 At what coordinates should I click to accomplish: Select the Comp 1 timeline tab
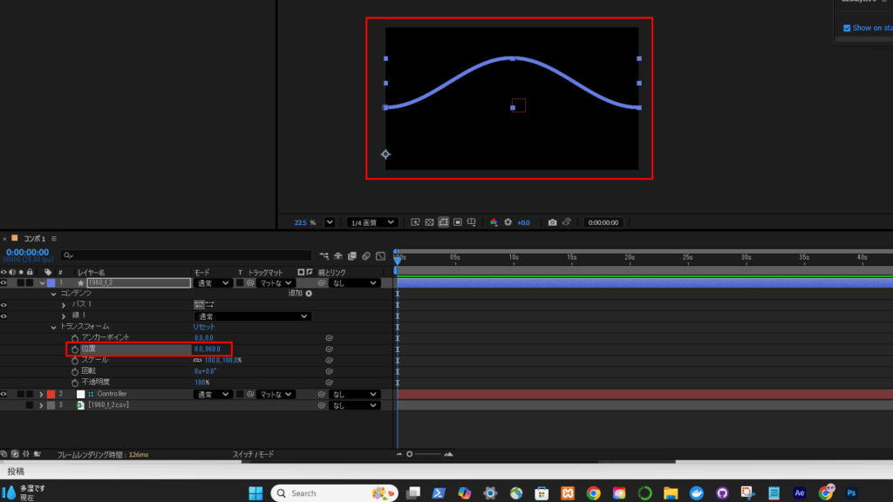point(33,238)
